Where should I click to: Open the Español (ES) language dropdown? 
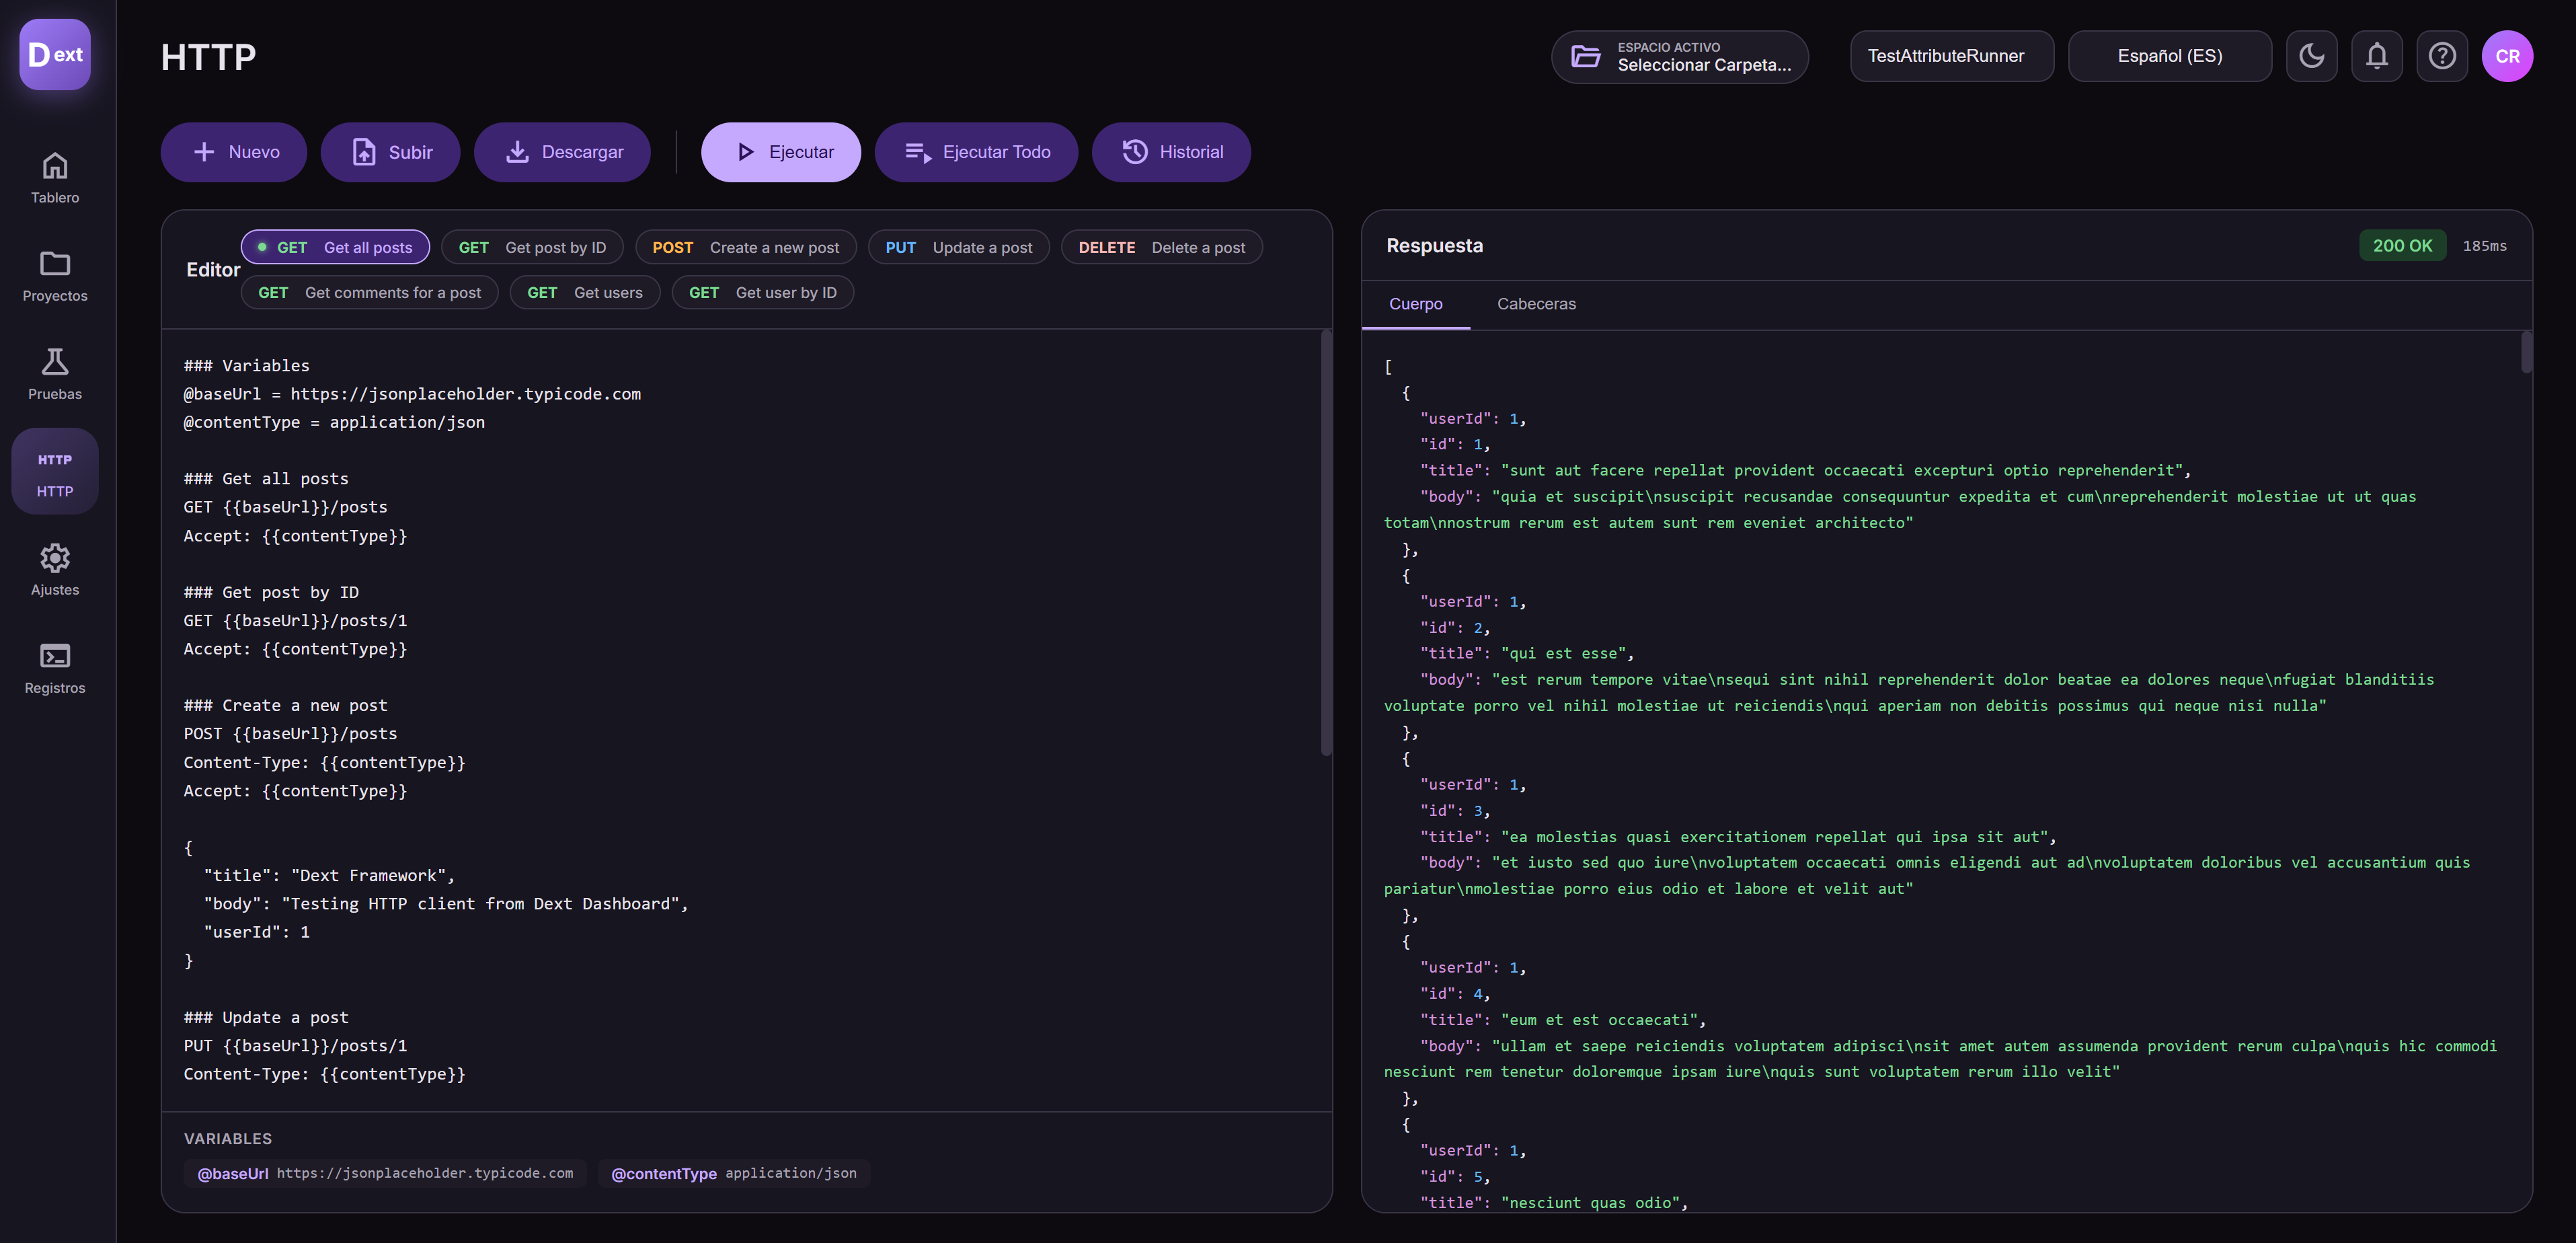pyautogui.click(x=2169, y=56)
